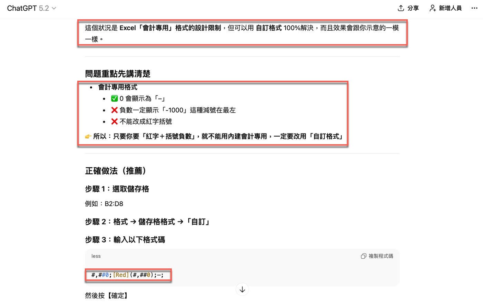This screenshot has width=483, height=305.
Task: Click the add-person icon beside 新增人員
Action: click(x=432, y=8)
